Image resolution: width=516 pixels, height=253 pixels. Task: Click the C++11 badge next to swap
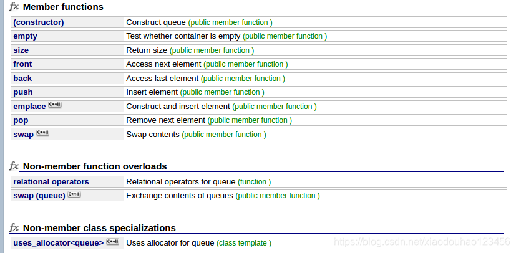42,133
